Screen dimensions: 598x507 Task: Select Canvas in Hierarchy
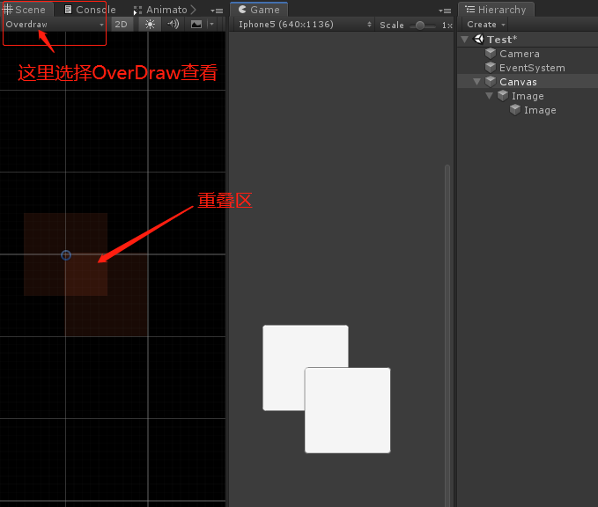(528, 82)
